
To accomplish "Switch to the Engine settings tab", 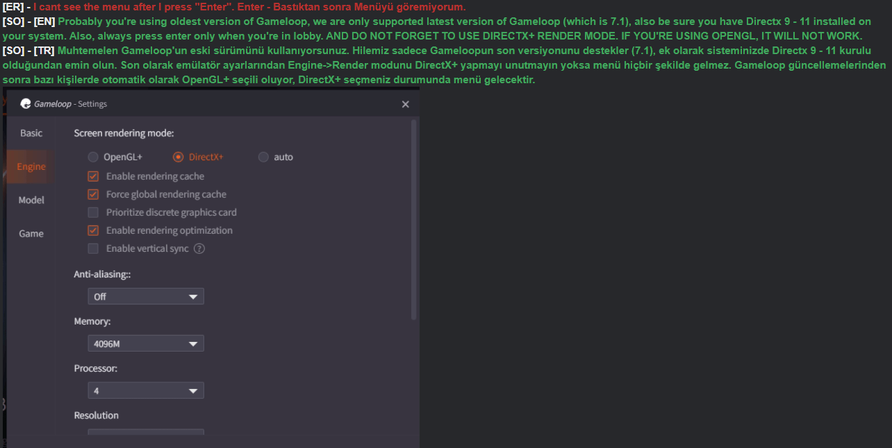I will click(31, 166).
